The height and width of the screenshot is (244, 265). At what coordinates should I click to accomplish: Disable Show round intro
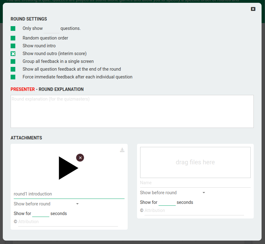(x=13, y=45)
